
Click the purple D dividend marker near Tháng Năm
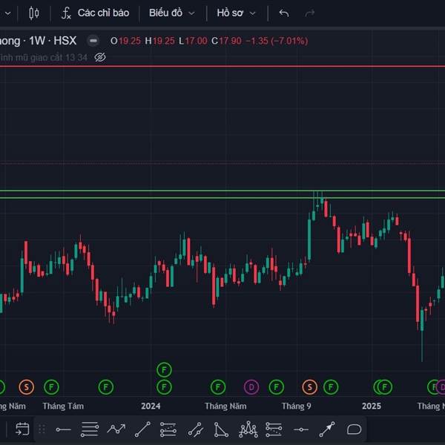[252, 386]
